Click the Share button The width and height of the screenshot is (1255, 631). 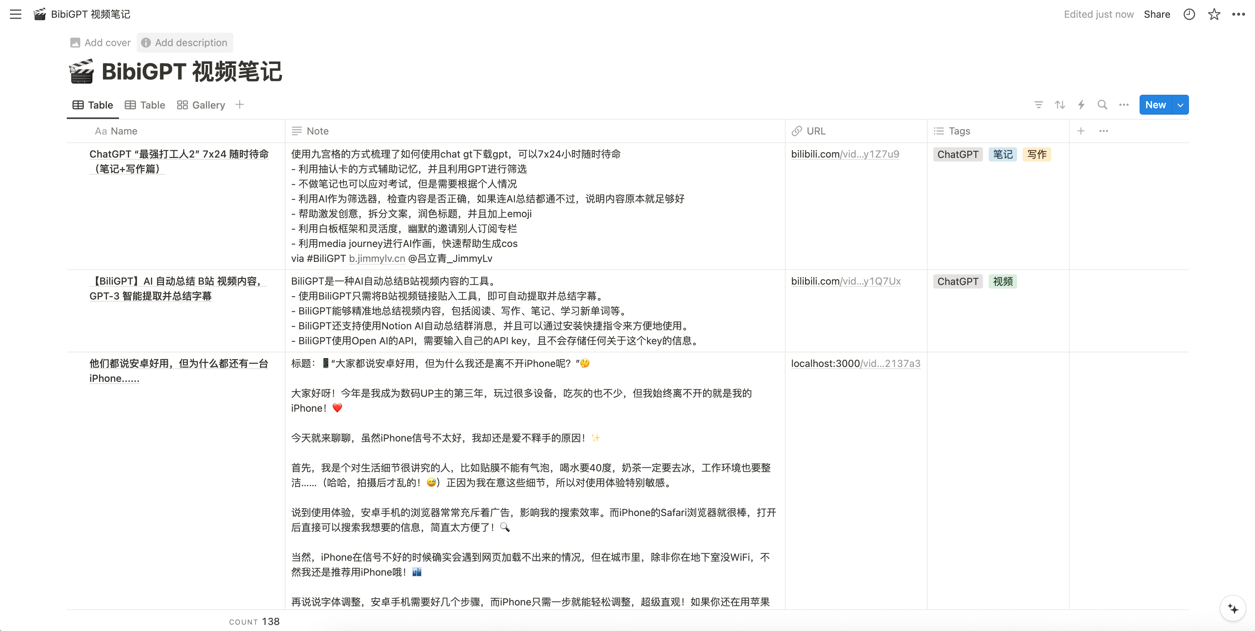[1157, 14]
